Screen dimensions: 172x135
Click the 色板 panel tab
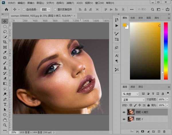(133, 18)
